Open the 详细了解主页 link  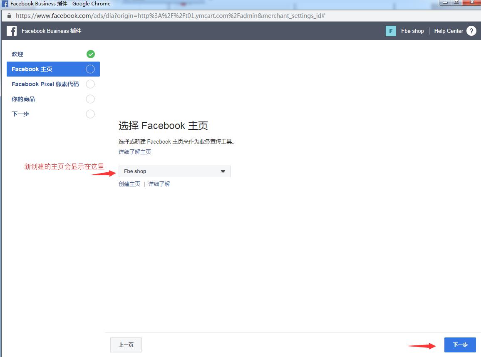(135, 152)
